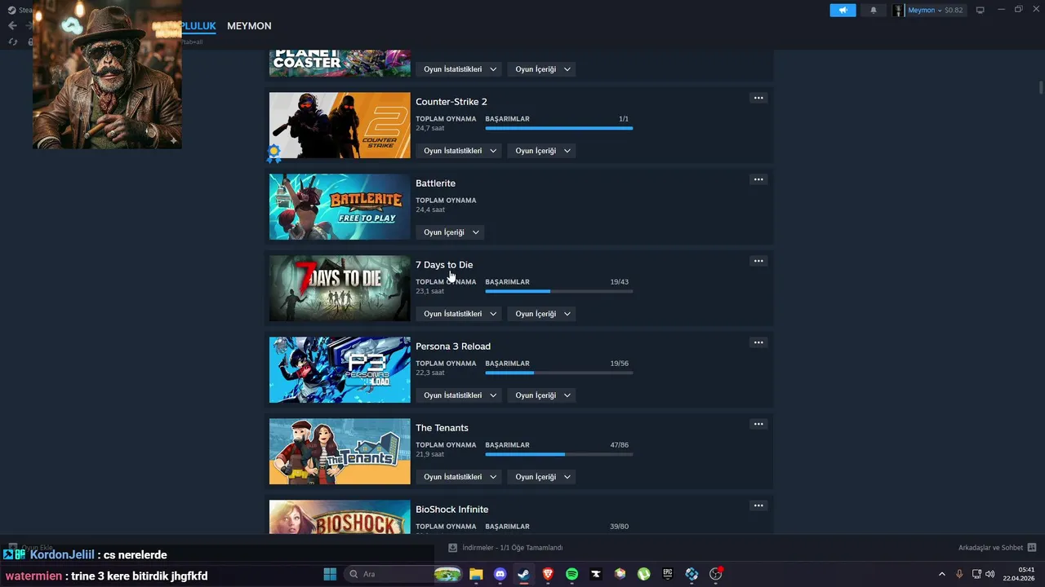Click the 7 Days to Die thumbnail
Viewport: 1045px width, 587px height.
tap(340, 288)
